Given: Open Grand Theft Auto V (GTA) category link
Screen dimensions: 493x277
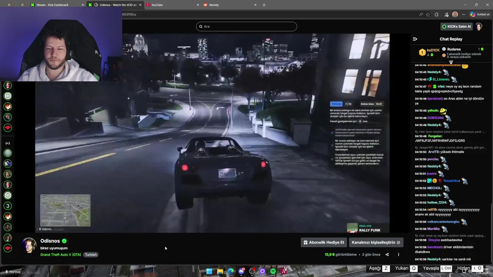Looking at the screenshot, I should 60,255.
